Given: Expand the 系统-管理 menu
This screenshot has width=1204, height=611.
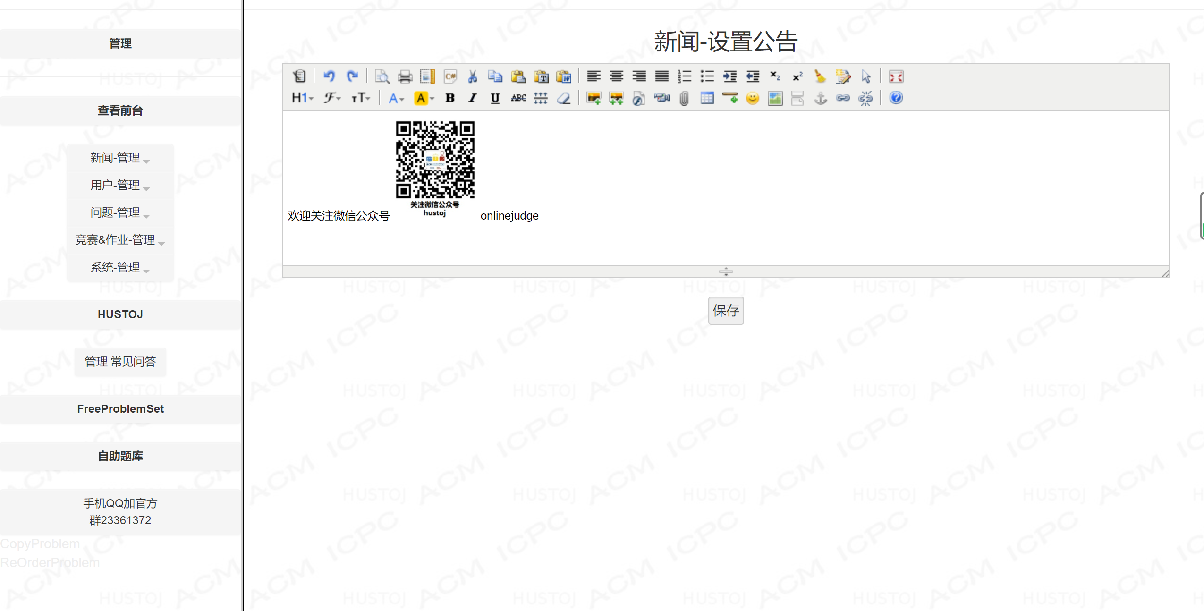Looking at the screenshot, I should click(x=120, y=267).
